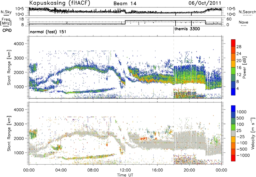Click the power scale value '16'
The width and height of the screenshot is (256, 177).
239,68
